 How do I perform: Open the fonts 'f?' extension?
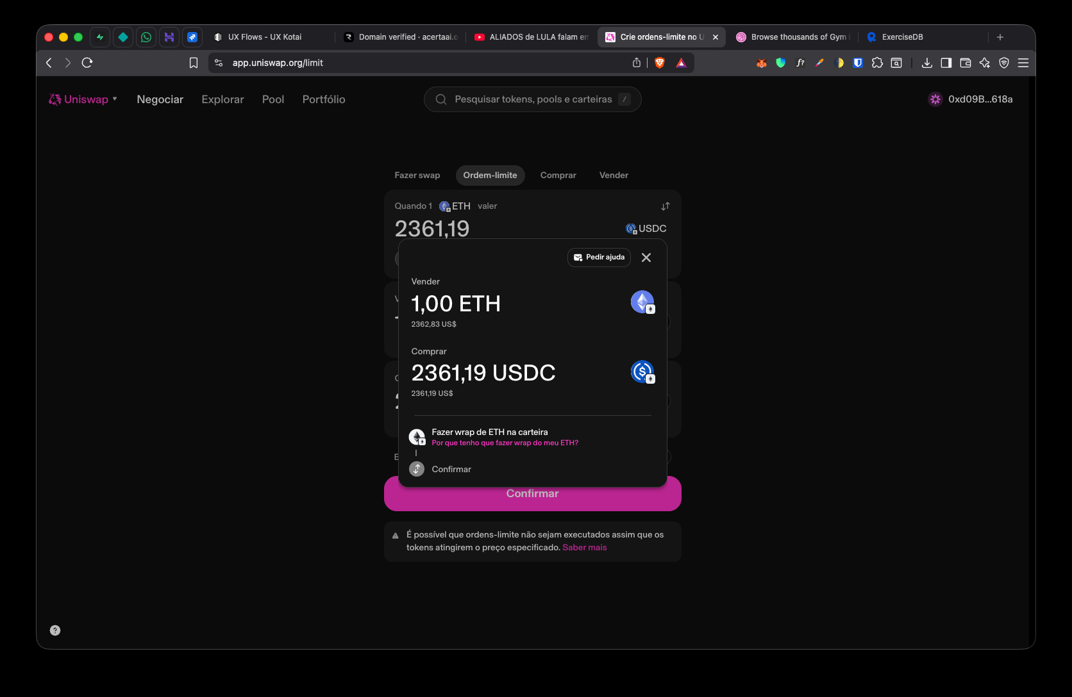tap(800, 63)
